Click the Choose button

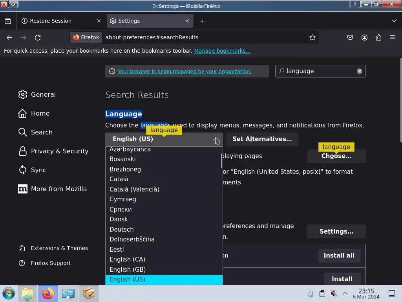(336, 156)
